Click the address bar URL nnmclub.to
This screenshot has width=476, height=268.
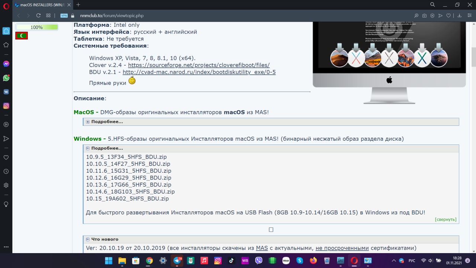(x=112, y=16)
